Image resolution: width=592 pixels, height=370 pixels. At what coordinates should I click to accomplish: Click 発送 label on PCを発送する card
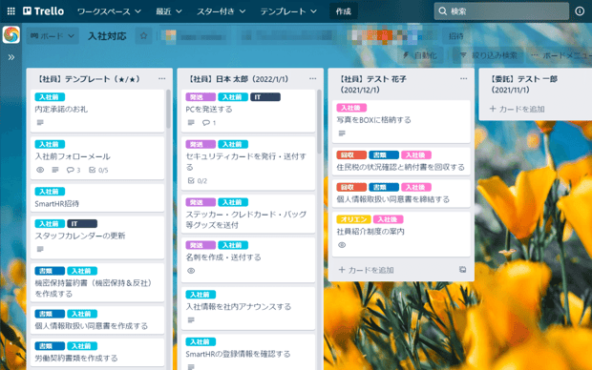pos(201,97)
